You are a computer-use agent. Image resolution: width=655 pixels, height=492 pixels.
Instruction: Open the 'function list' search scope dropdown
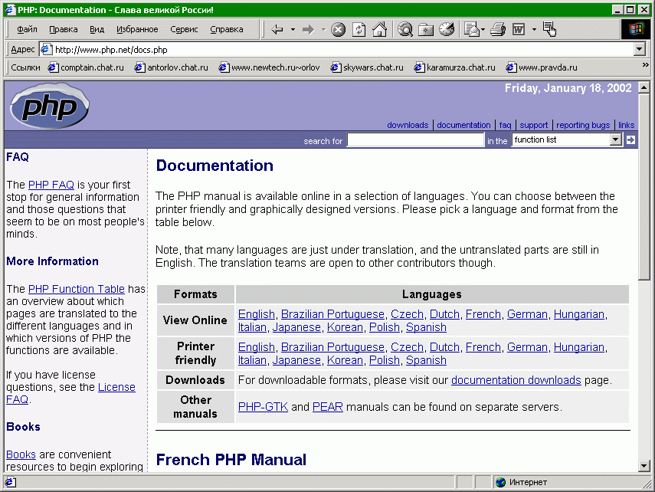pyautogui.click(x=567, y=139)
